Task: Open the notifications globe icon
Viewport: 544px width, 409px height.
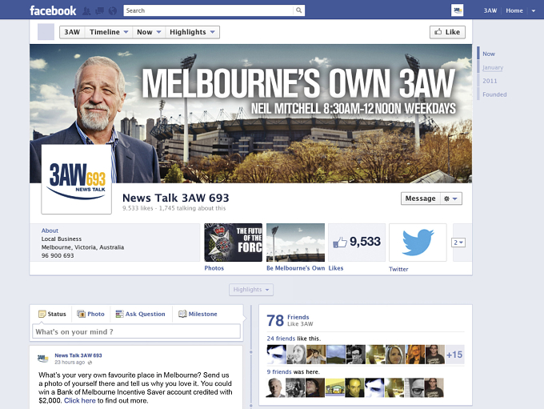Action: (113, 11)
